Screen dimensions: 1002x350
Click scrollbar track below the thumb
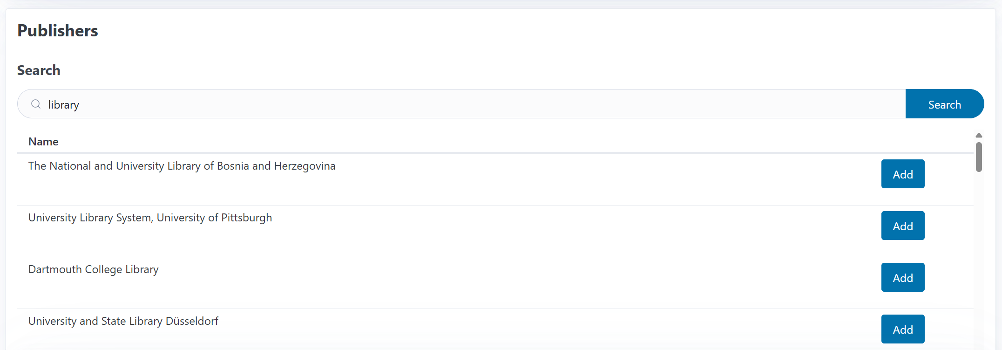pyautogui.click(x=979, y=256)
